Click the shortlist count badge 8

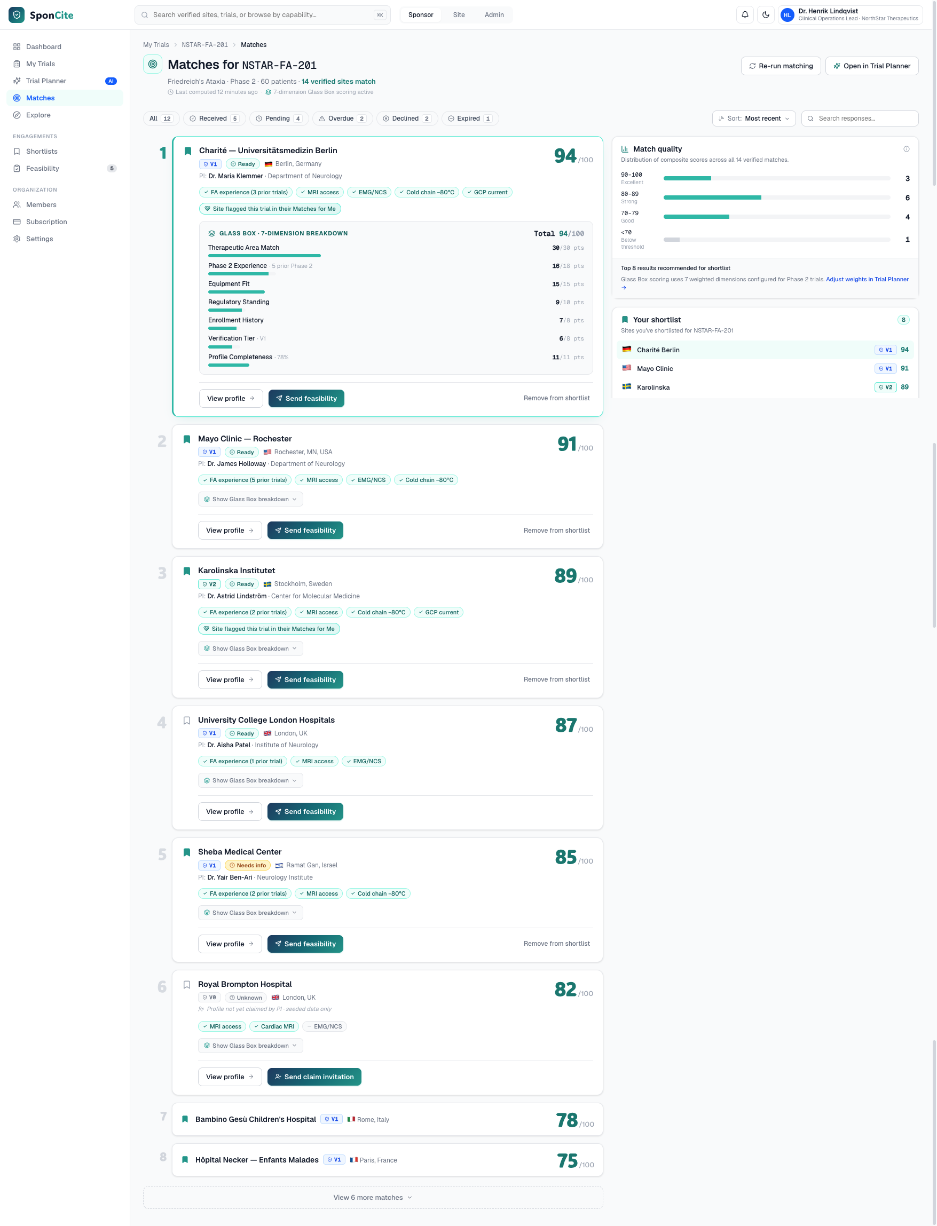[x=903, y=320]
